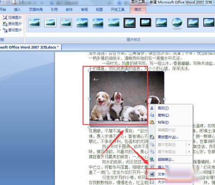
Task: Choose 粘贴(P) from the context menu
Action: point(171,122)
